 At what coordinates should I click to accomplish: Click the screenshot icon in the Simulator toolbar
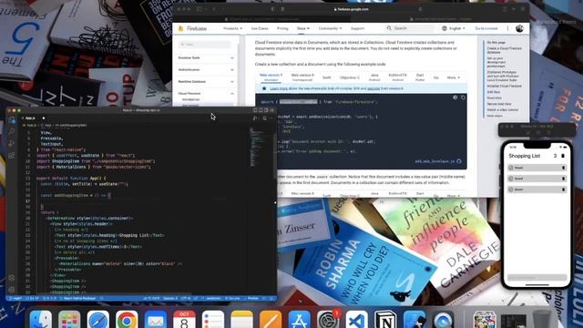[538, 132]
